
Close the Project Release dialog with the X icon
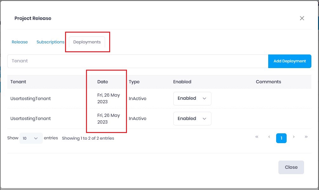click(302, 18)
